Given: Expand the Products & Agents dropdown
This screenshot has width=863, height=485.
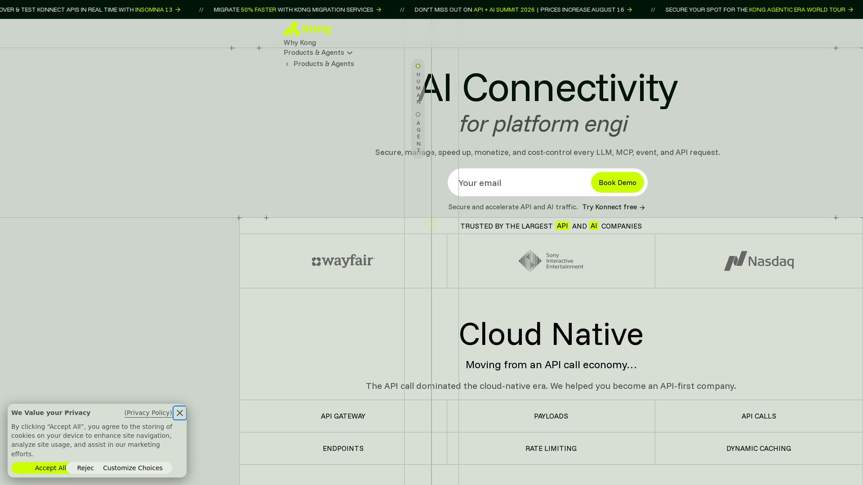Looking at the screenshot, I should (318, 53).
